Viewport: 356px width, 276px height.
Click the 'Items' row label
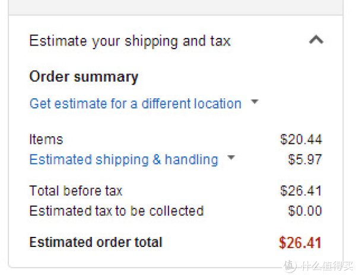click(46, 139)
